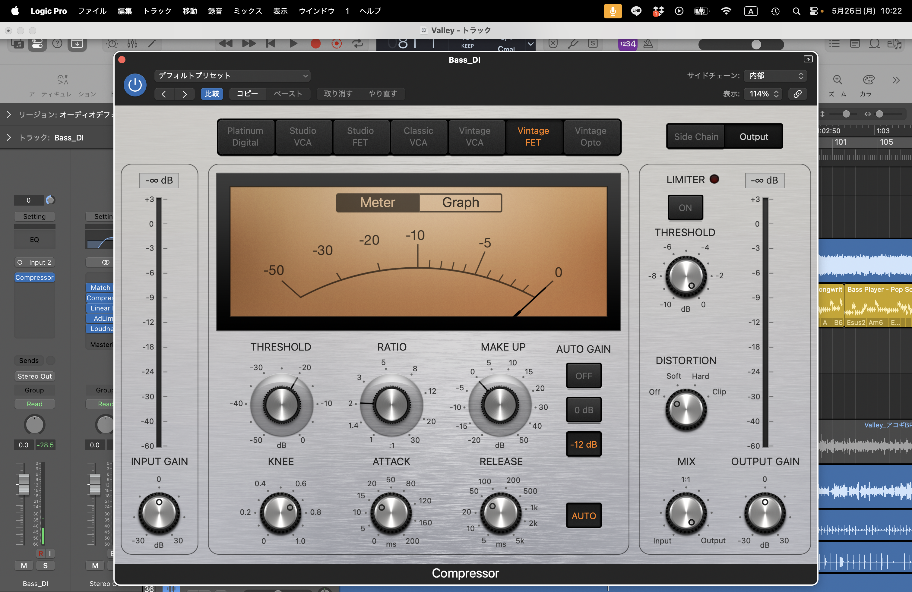This screenshot has width=912, height=592.
Task: Click the Record button in transport
Action: (x=315, y=44)
